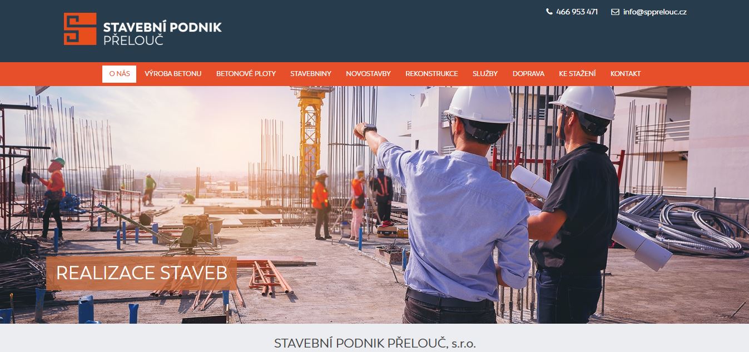Go to DOPRAVA page
749x352 pixels.
[528, 74]
